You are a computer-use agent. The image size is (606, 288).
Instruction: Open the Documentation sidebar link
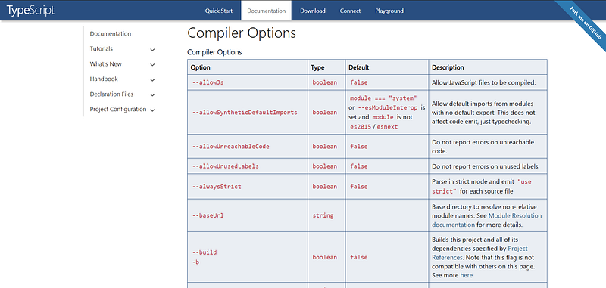[x=111, y=33]
